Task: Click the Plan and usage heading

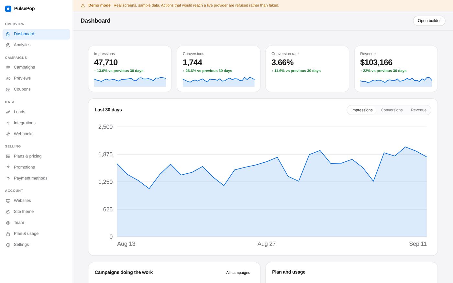Action: click(x=289, y=272)
